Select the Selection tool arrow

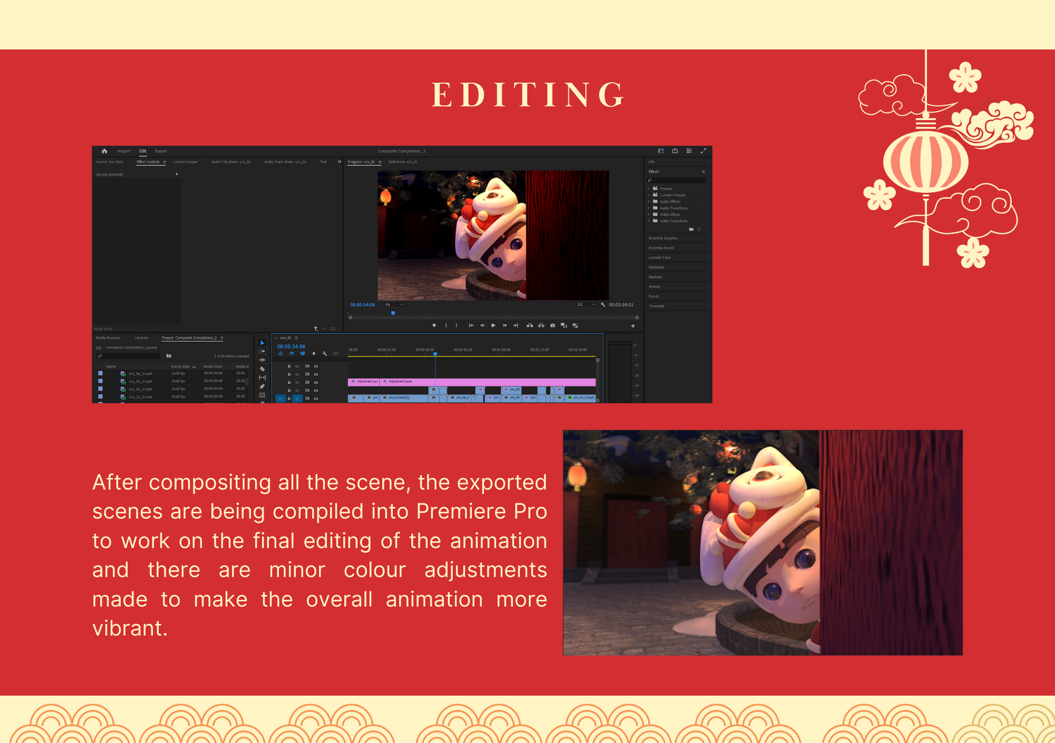click(262, 343)
